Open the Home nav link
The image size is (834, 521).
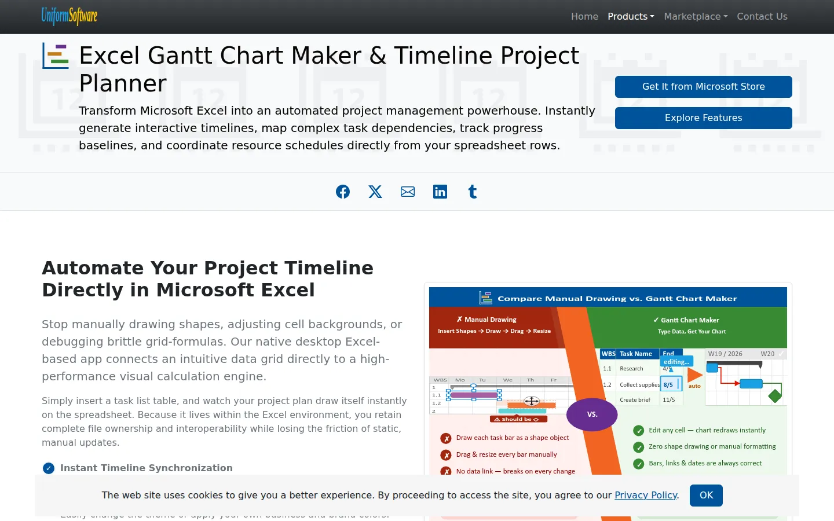584,16
